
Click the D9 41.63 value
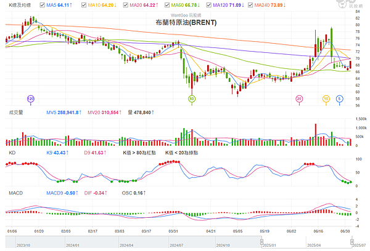[95, 153]
